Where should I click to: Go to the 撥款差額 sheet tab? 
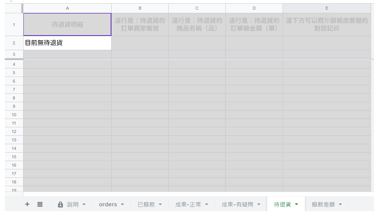[x=323, y=204]
